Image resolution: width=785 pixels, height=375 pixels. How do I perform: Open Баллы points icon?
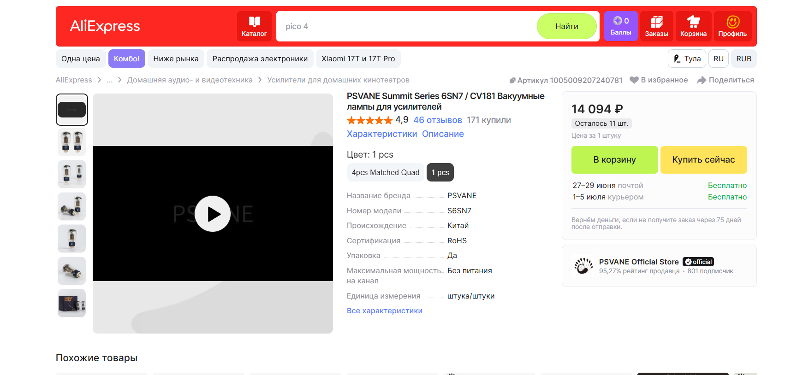pos(621,26)
